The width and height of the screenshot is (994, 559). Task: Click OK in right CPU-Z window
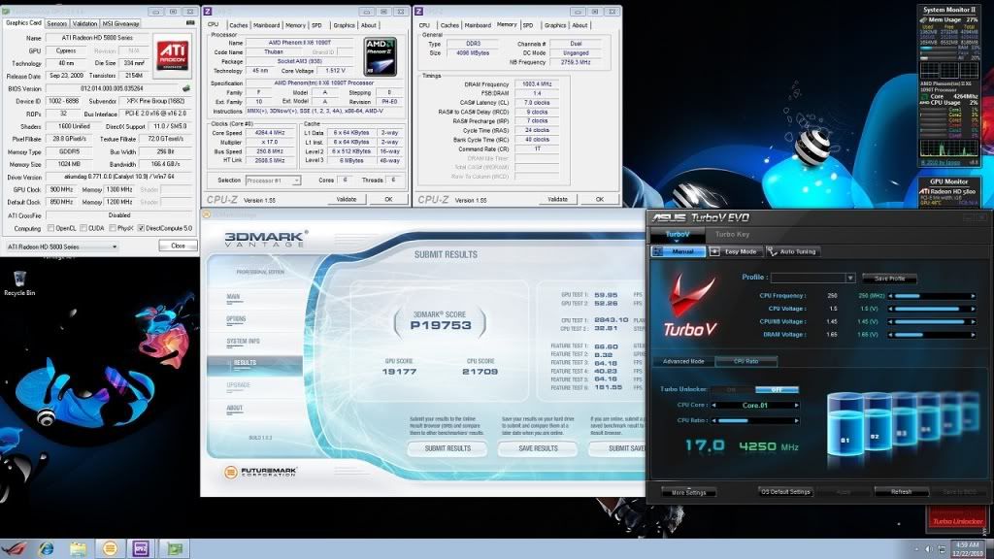point(600,199)
